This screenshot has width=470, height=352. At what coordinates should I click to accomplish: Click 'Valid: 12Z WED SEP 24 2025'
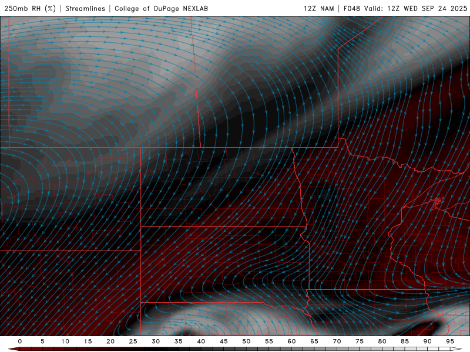416,8
